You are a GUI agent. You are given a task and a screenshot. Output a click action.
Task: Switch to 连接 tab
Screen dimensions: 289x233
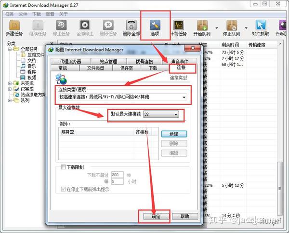181,68
